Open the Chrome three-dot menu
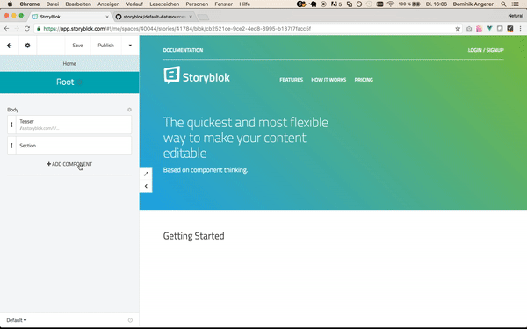This screenshot has height=329, width=527. (520, 29)
